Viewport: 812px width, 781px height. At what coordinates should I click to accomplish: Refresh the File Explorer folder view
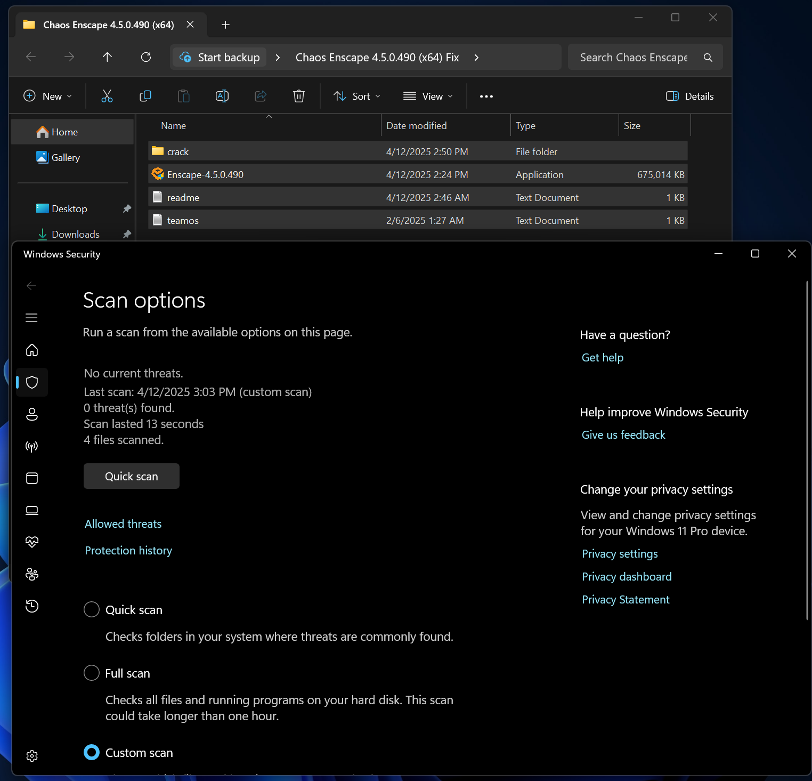click(146, 57)
